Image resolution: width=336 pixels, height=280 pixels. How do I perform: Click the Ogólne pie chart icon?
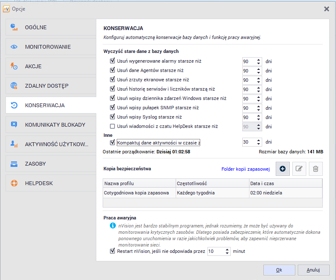click(14, 28)
